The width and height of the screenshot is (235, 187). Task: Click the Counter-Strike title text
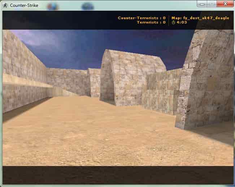tap(24, 5)
